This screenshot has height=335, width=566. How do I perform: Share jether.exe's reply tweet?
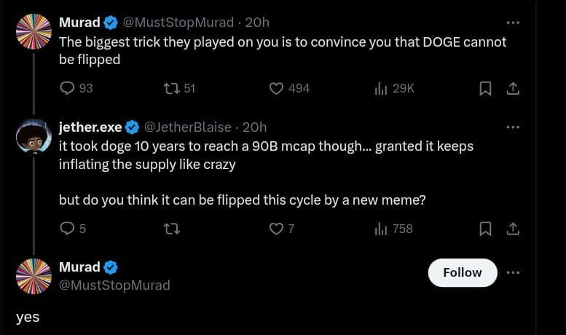[513, 229]
